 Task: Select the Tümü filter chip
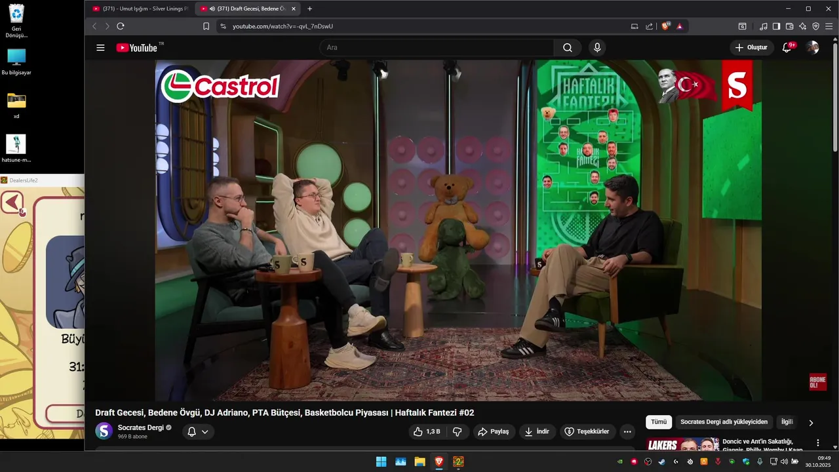659,422
